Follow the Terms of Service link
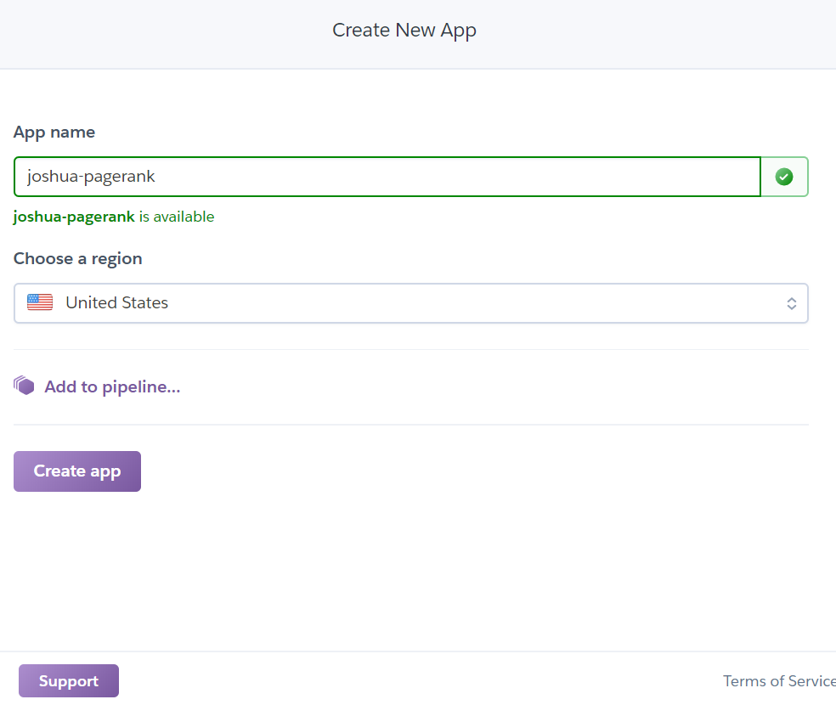Screen dimensions: 836x705 pyautogui.click(x=778, y=681)
